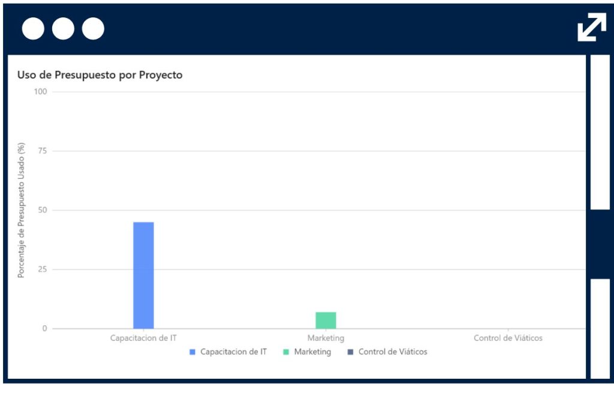
Task: Click the upper white panel on right edge
Action: (600, 132)
